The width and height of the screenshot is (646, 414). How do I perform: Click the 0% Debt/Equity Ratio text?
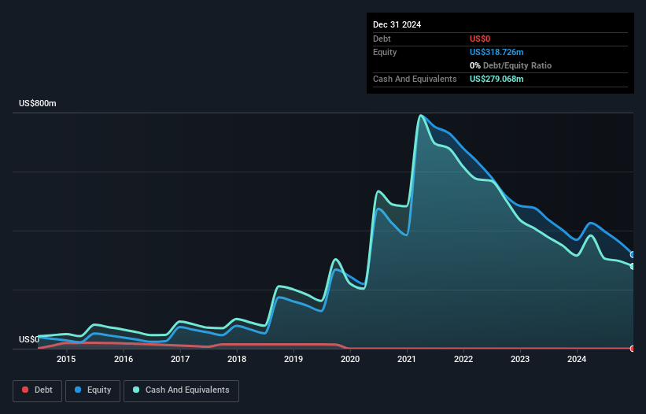(x=511, y=65)
